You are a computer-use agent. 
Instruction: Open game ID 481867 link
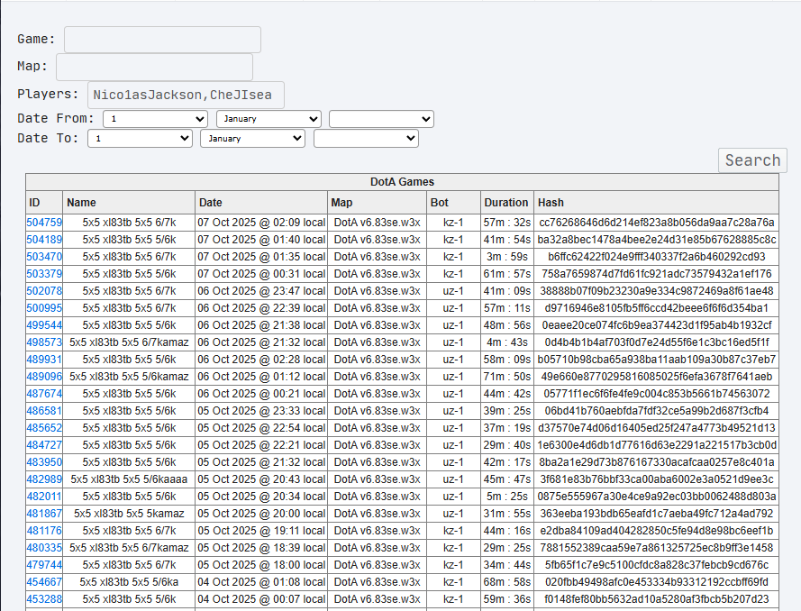(44, 514)
